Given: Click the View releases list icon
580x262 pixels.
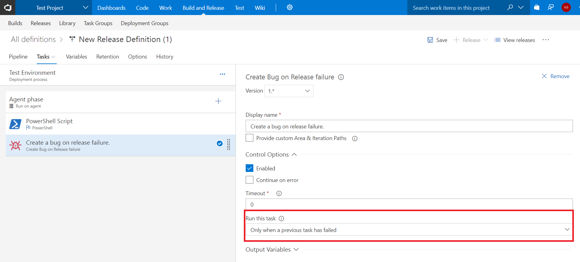Looking at the screenshot, I should 497,40.
